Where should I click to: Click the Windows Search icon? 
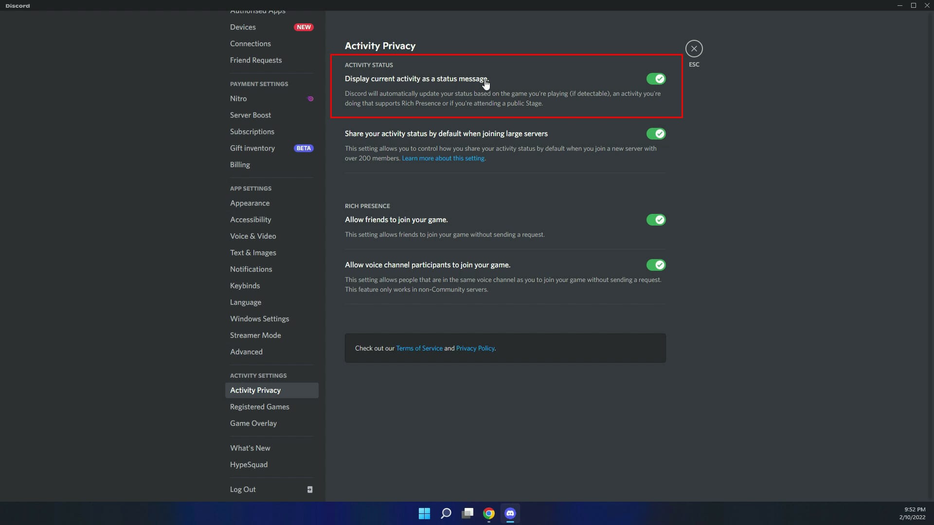click(x=446, y=513)
